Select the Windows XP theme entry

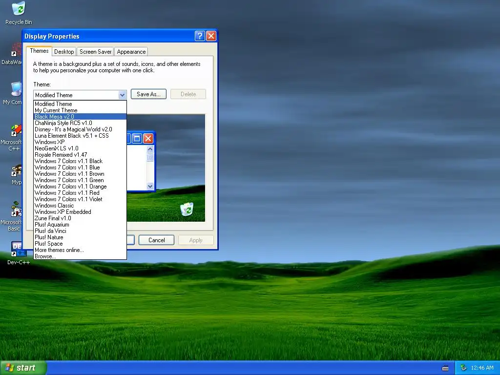[x=80, y=142]
